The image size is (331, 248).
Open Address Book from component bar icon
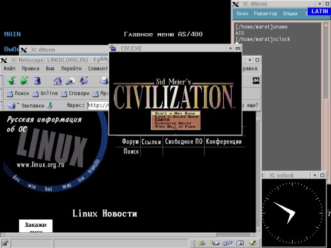tap(240, 243)
